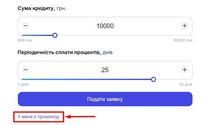Click the red arrow beside promo code link

tap(81, 117)
